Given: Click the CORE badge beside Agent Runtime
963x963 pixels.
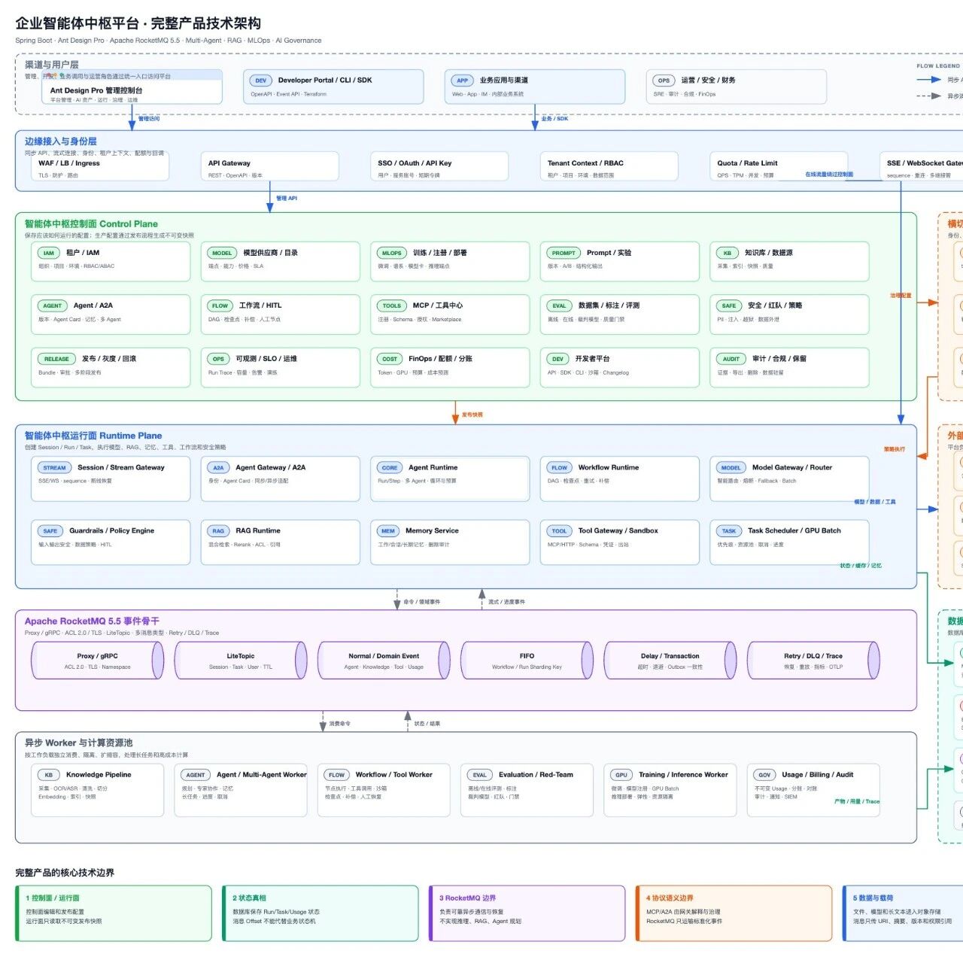Looking at the screenshot, I should pos(390,468).
